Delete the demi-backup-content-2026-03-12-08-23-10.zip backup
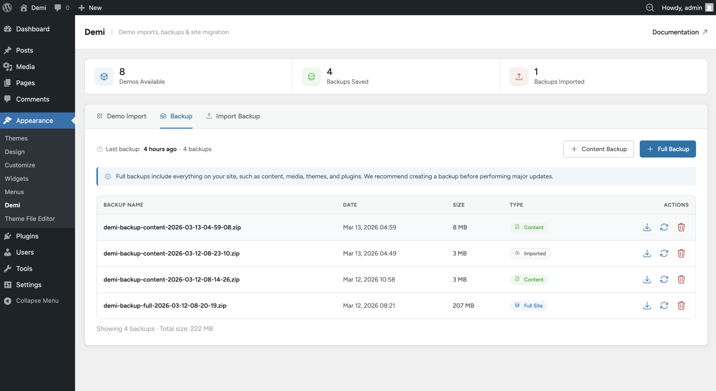Viewport: 716px width, 391px height. click(x=681, y=253)
